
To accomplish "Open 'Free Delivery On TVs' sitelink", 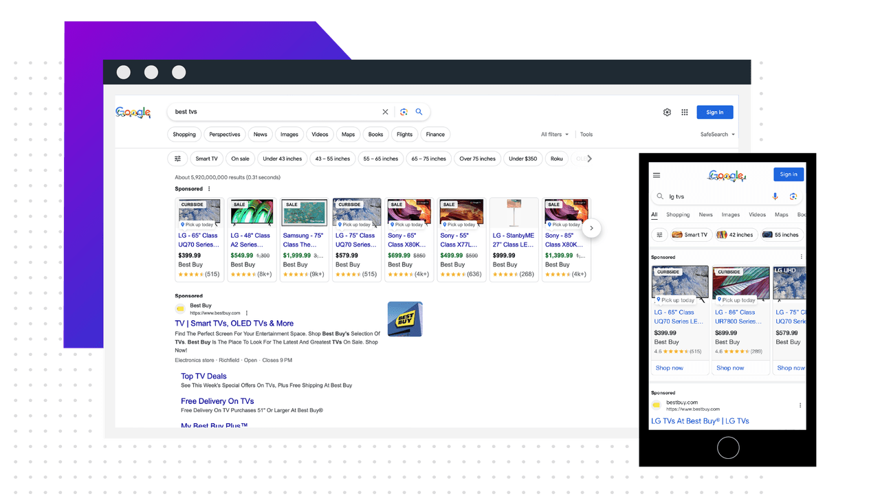I will 217,401.
